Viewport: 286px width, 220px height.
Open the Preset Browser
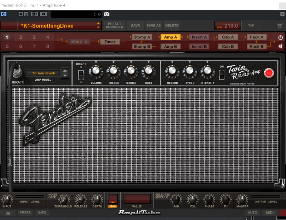point(114,25)
